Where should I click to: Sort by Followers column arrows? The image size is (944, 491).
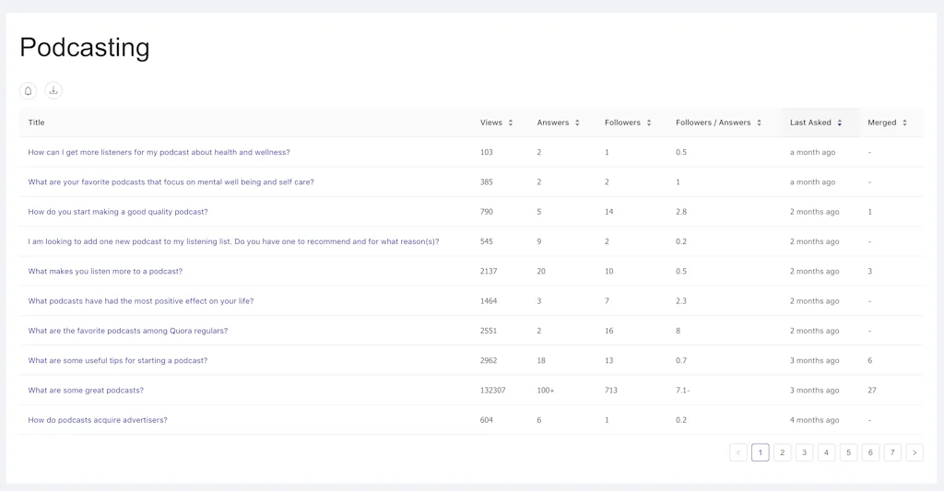point(649,123)
